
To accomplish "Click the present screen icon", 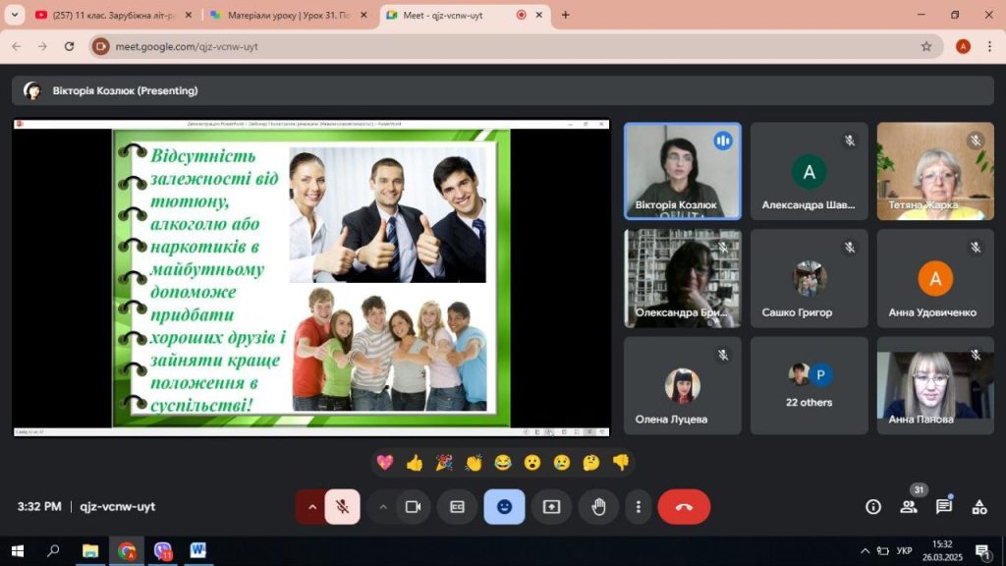I will pyautogui.click(x=551, y=507).
